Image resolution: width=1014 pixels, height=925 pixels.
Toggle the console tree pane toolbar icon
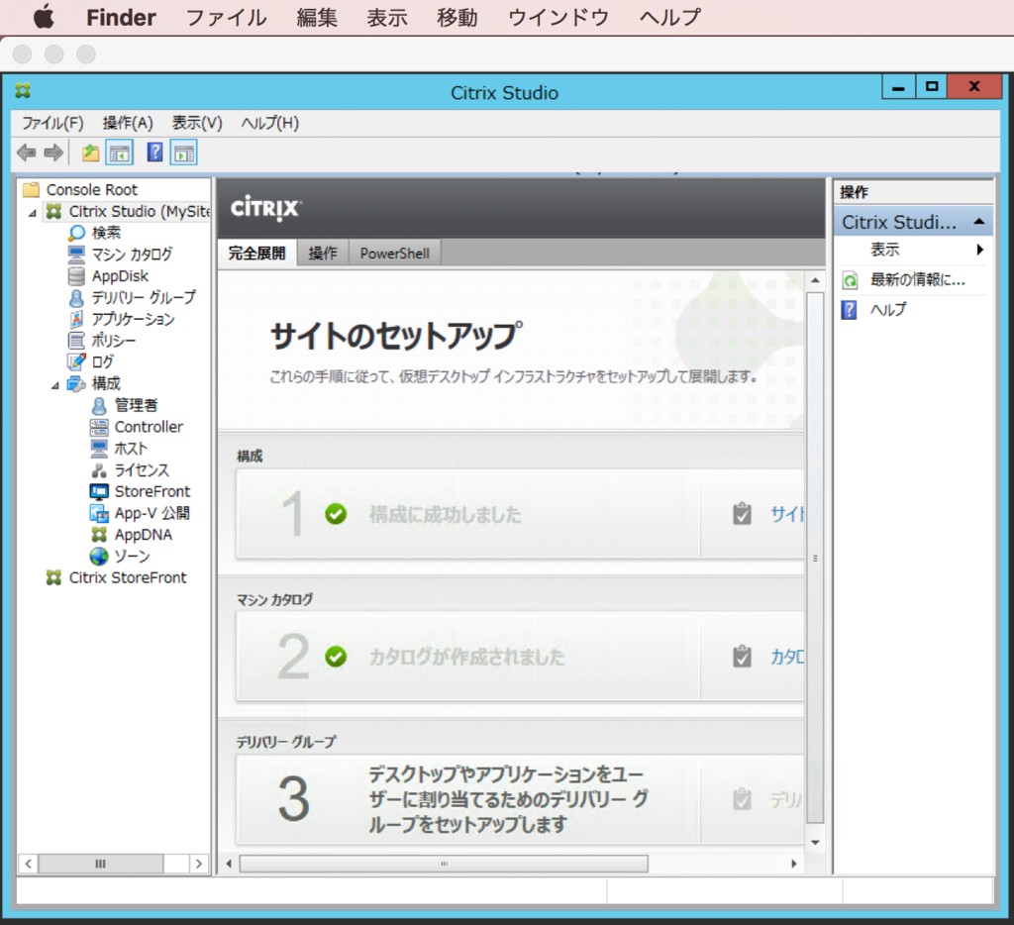click(x=120, y=154)
